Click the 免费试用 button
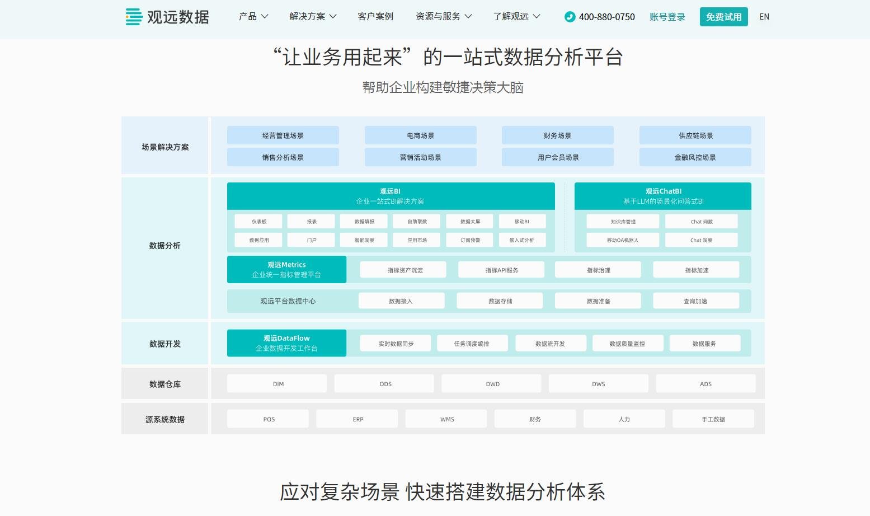Viewport: 870px width, 516px height. point(723,17)
